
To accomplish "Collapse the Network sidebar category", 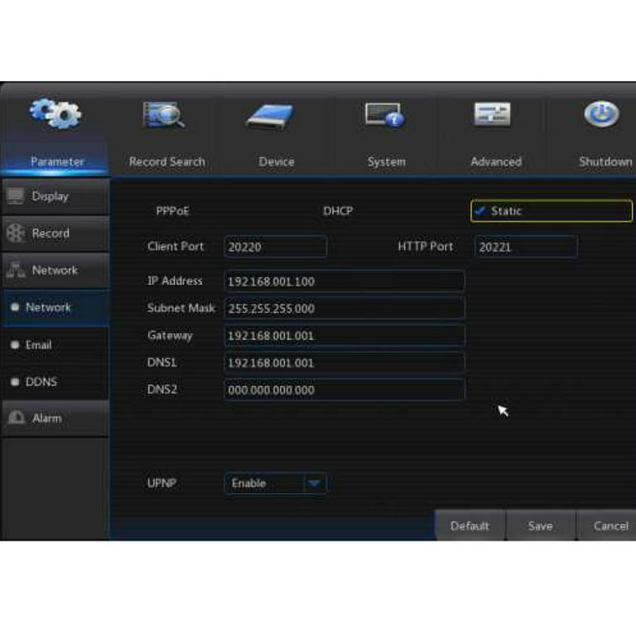I will [54, 270].
